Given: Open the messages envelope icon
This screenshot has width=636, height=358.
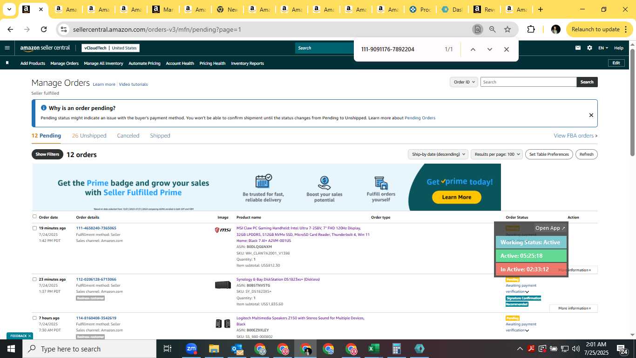Looking at the screenshot, I should pyautogui.click(x=578, y=48).
